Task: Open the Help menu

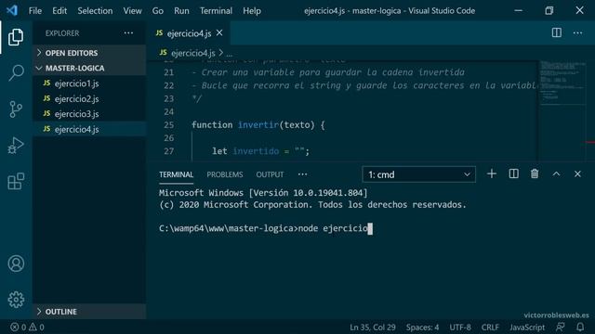Action: click(x=252, y=10)
